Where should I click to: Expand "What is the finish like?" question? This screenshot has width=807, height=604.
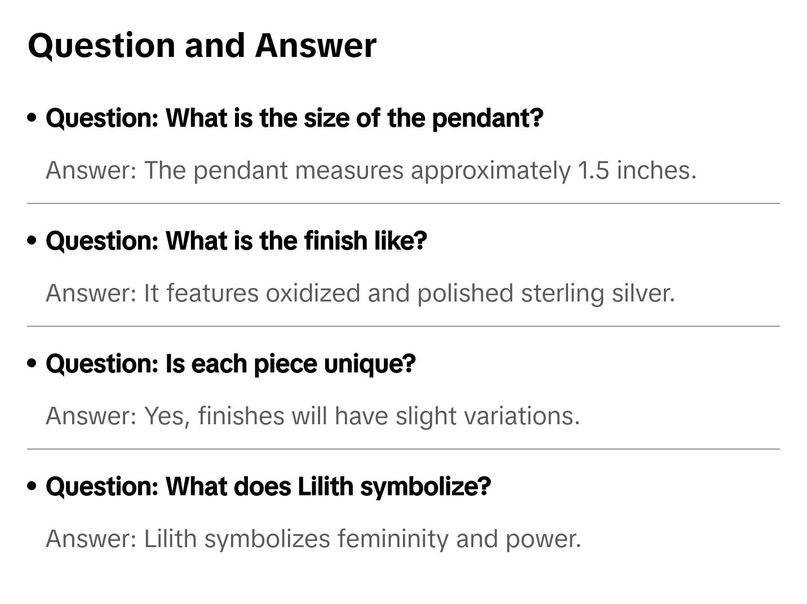pos(236,241)
